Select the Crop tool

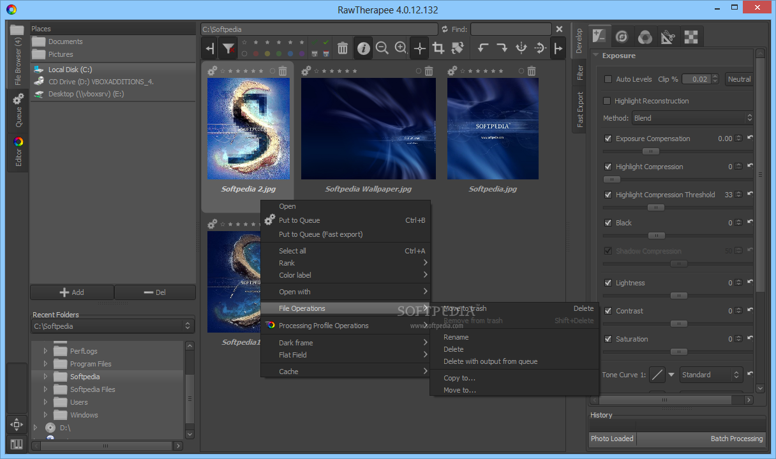click(x=438, y=48)
